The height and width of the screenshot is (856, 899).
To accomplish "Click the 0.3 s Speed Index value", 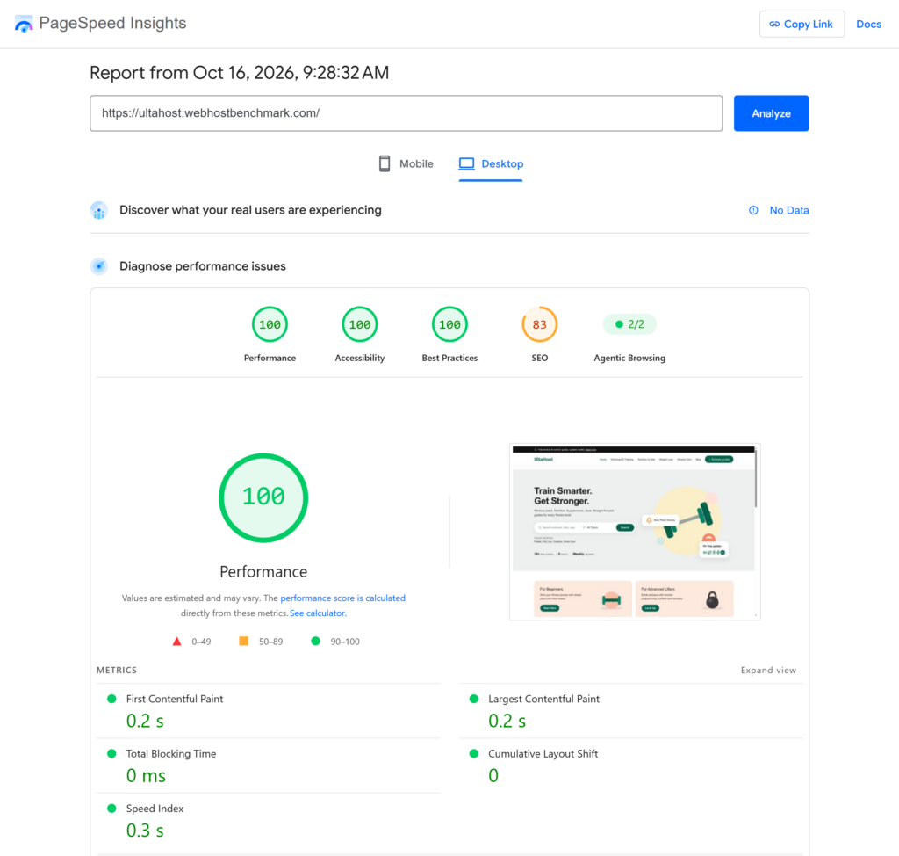I will [x=145, y=831].
